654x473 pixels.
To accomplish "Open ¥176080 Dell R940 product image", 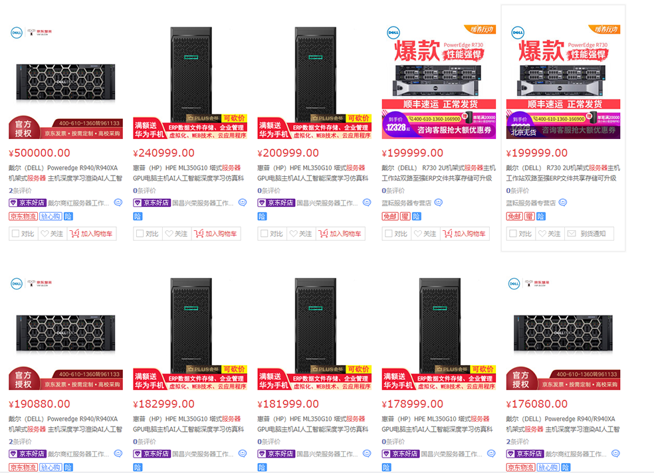I will (x=563, y=333).
